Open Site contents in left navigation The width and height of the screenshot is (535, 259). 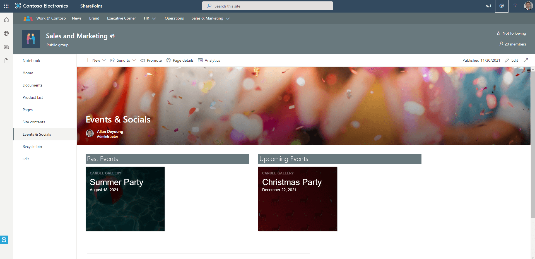click(x=34, y=122)
